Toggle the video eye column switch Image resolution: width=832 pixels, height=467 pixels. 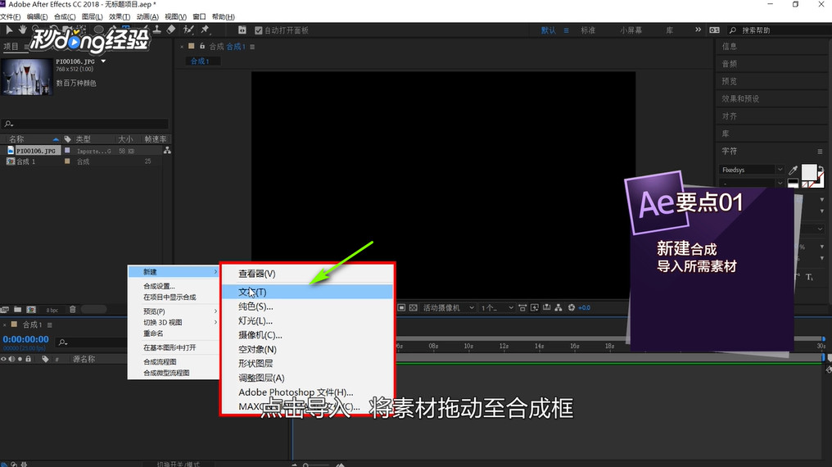pyautogui.click(x=4, y=360)
